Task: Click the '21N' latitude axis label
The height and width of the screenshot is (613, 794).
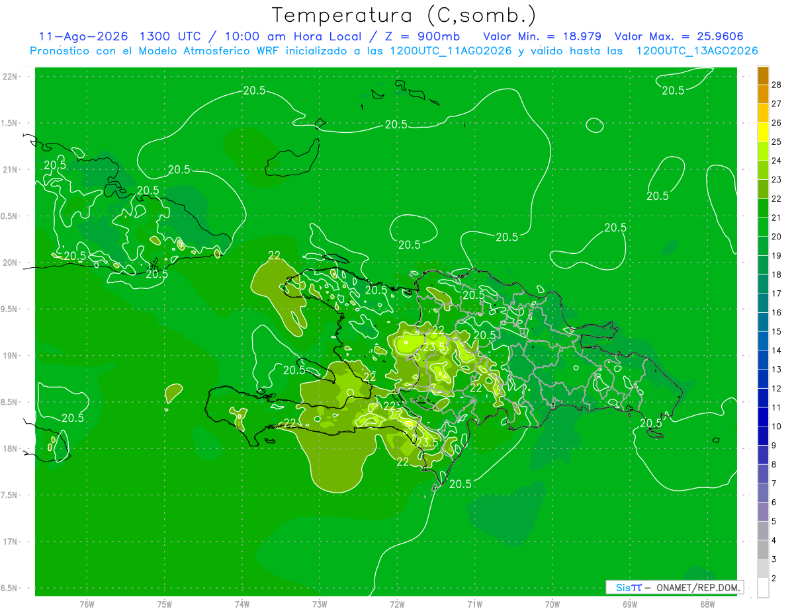Action: tap(10, 169)
